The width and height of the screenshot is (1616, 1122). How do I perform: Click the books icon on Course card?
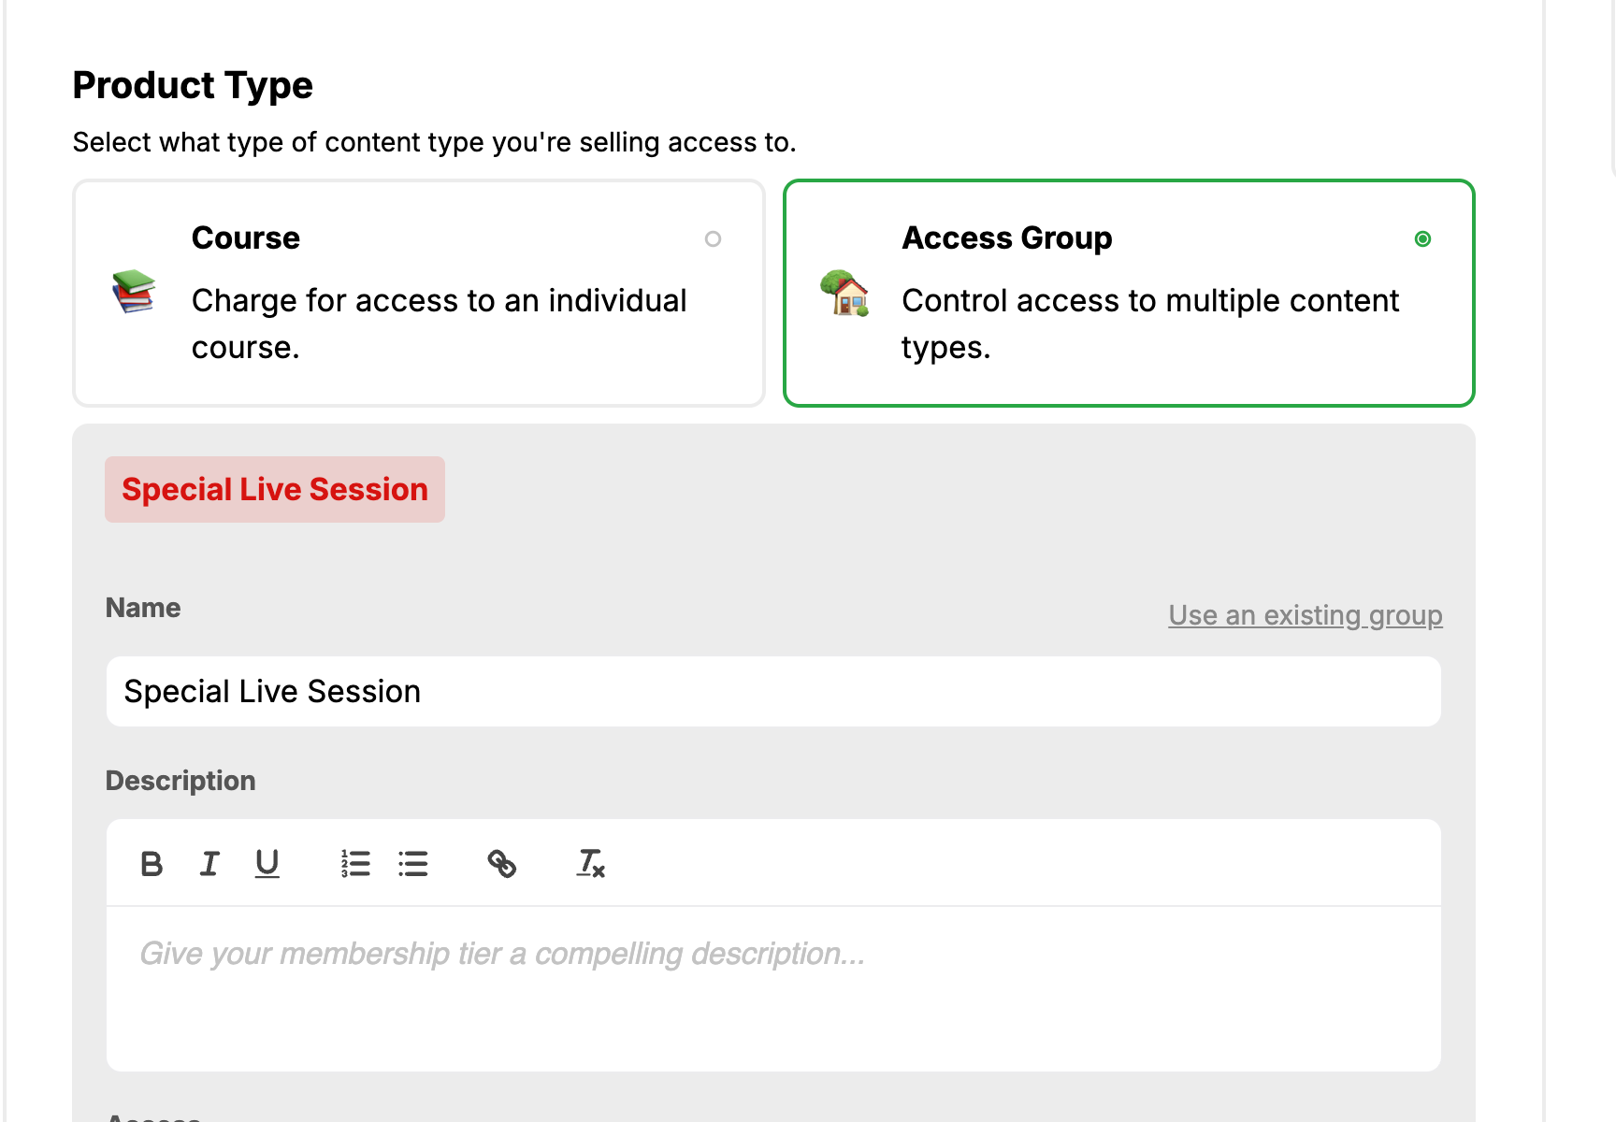[x=134, y=291]
